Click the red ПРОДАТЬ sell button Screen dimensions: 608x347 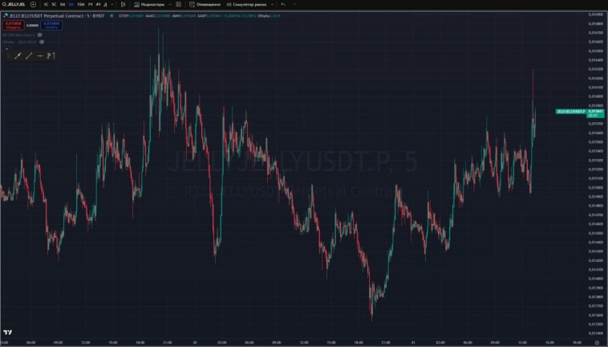[x=13, y=25]
